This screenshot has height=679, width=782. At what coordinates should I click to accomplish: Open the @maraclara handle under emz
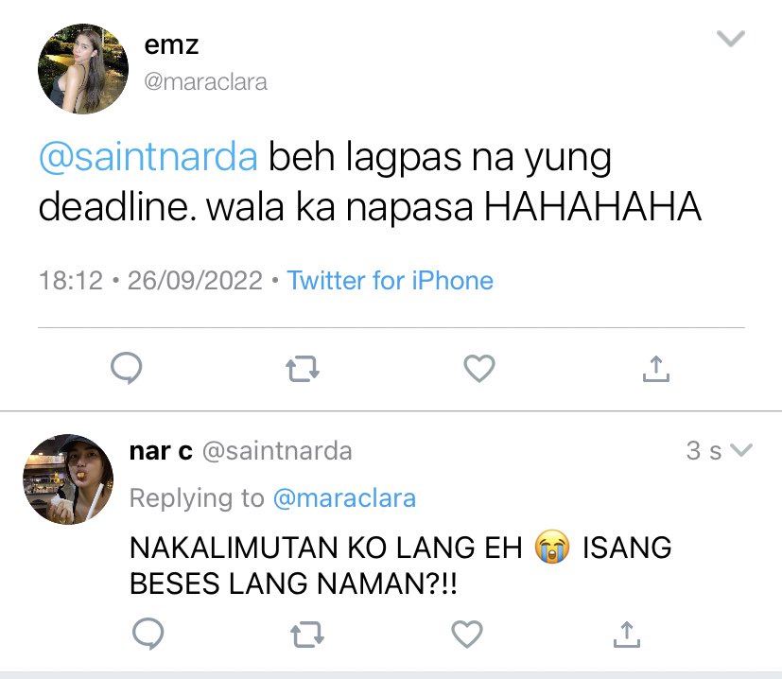point(205,82)
